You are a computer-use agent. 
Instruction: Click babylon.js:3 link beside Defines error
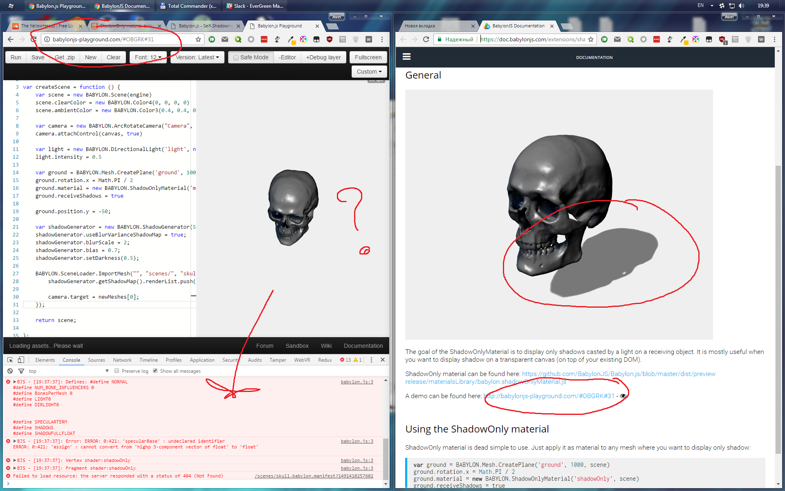(x=357, y=382)
